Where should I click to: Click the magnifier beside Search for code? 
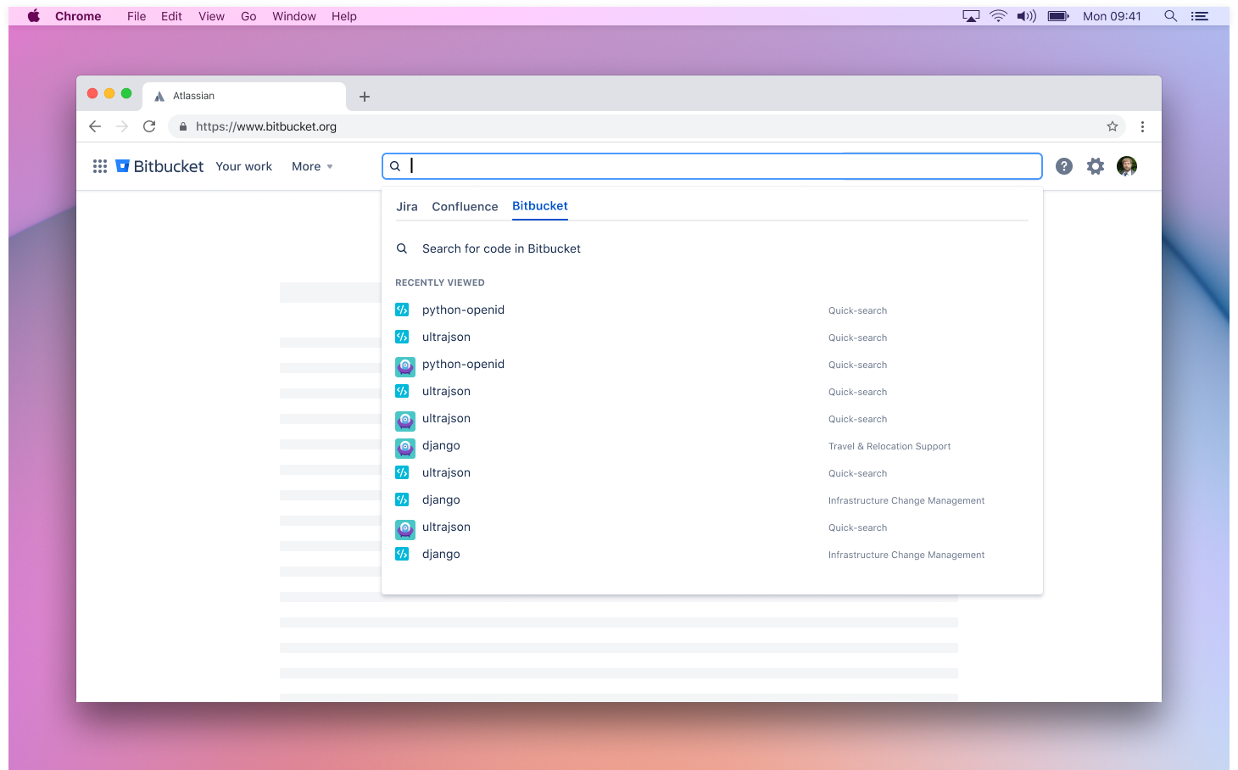click(x=402, y=248)
